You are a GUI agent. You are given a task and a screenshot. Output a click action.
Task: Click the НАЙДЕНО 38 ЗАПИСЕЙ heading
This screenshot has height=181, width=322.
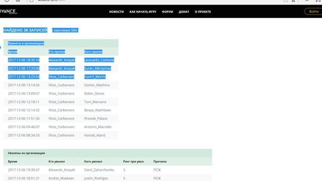point(25,30)
